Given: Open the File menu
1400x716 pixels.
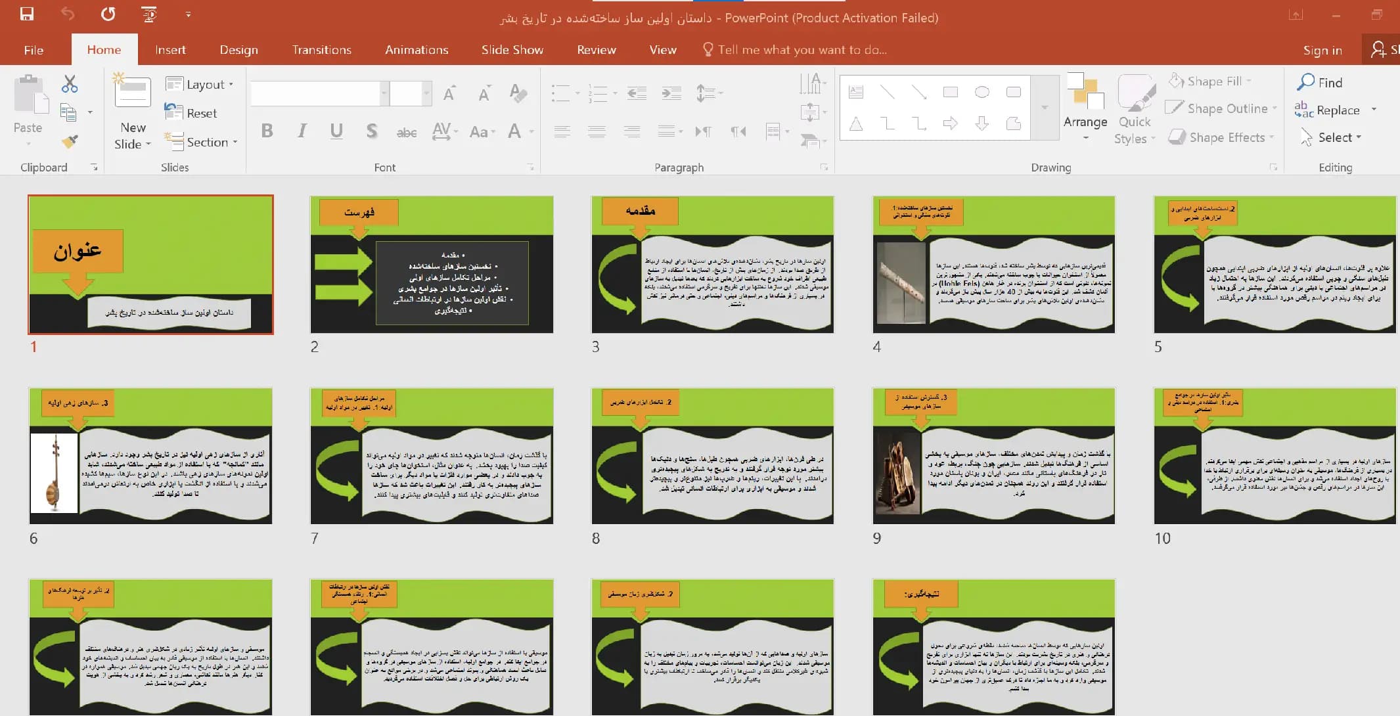Looking at the screenshot, I should 34,50.
